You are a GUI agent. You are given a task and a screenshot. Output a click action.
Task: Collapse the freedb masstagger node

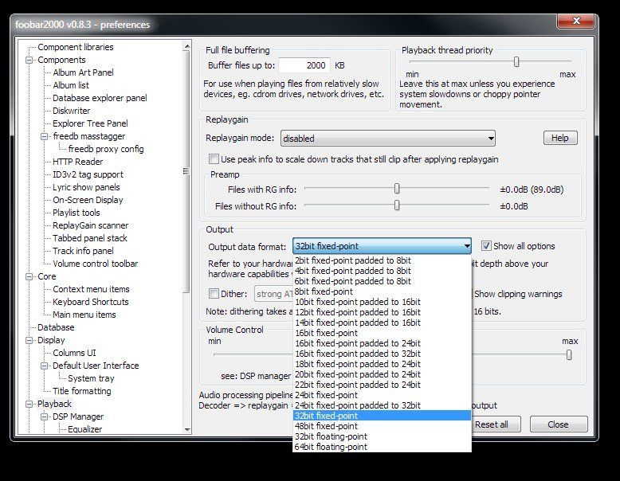point(45,137)
